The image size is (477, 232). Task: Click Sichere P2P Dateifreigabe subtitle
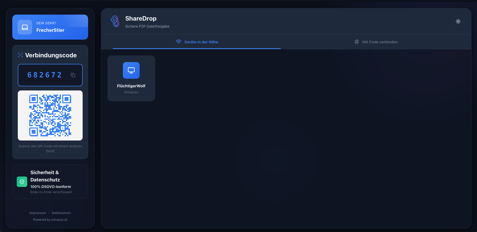click(147, 26)
